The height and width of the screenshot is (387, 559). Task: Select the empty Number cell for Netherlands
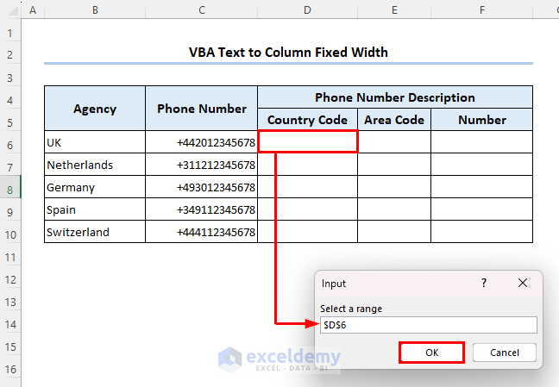click(x=482, y=165)
